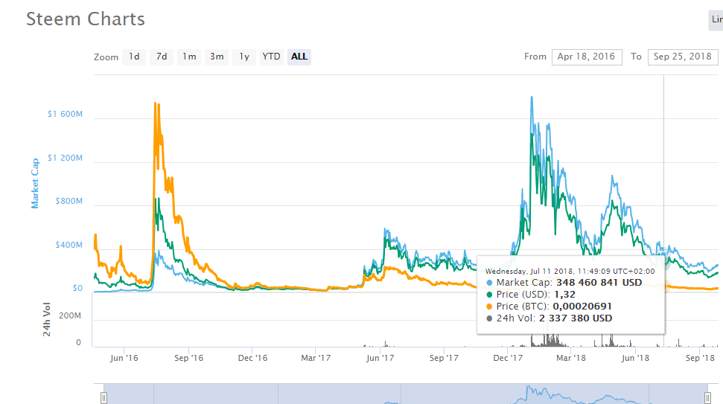Click the Jun '17 axis label
Image resolution: width=723 pixels, height=404 pixels.
point(380,358)
